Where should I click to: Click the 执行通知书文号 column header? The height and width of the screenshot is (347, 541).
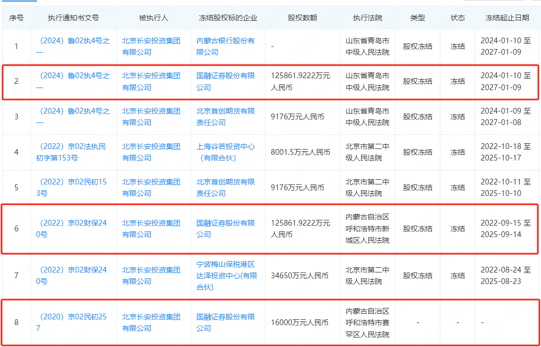[74, 18]
